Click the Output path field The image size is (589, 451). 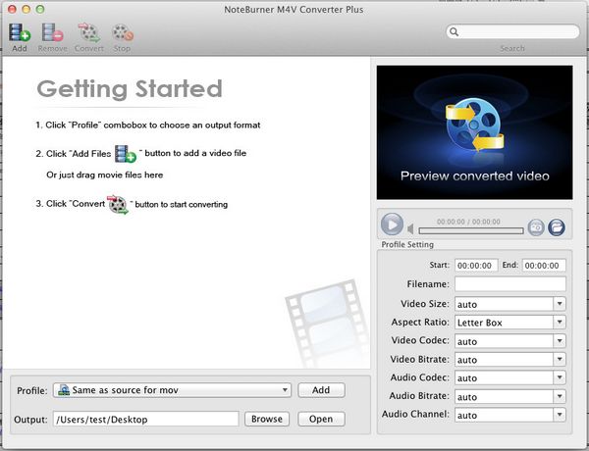(145, 419)
